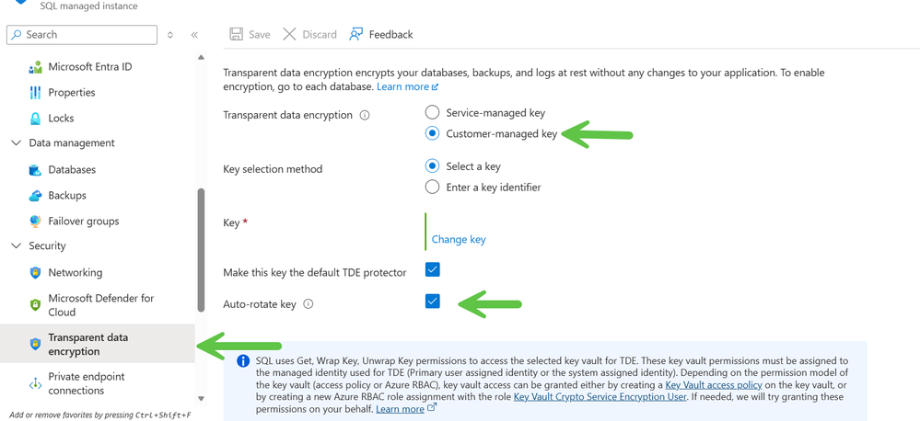Click the Security section heading
The image size is (920, 421).
pyautogui.click(x=48, y=246)
